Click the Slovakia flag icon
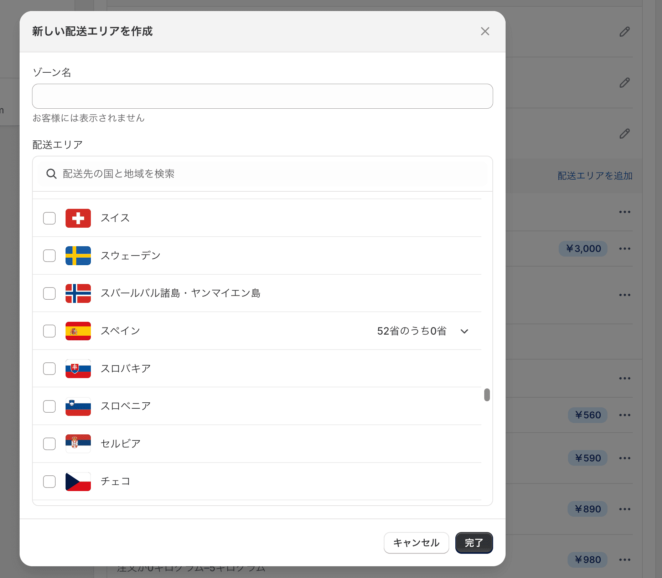This screenshot has width=662, height=578. [x=78, y=369]
